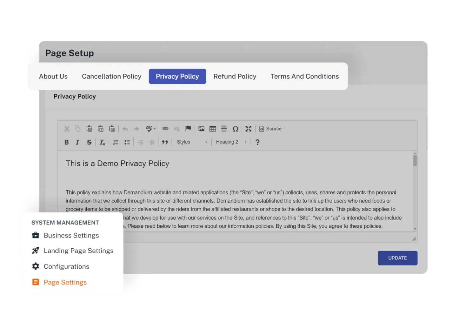This screenshot has width=466, height=315.
Task: Click Paste from Word icon
Action: (x=112, y=129)
